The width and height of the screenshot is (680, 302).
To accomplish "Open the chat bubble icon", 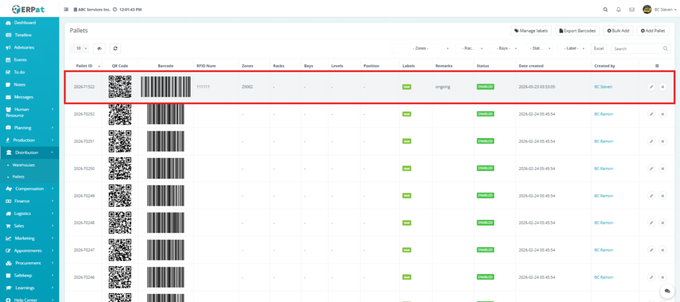I will (666, 291).
